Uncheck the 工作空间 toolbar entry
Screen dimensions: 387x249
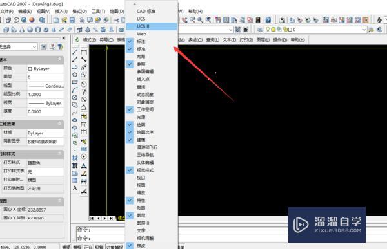[x=152, y=109]
